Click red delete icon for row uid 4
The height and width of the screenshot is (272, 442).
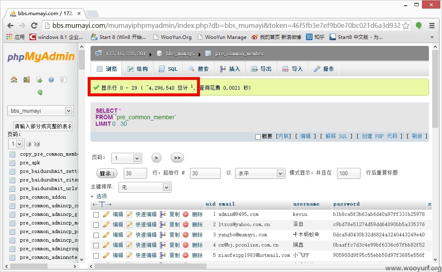186,245
